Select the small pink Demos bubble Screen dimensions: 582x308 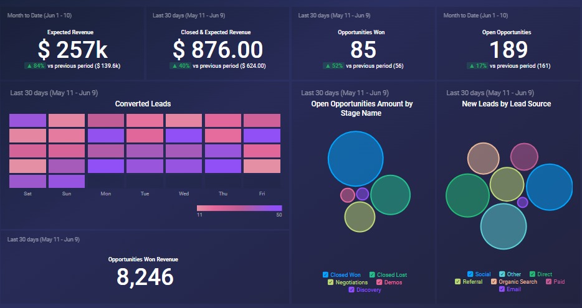(x=347, y=195)
